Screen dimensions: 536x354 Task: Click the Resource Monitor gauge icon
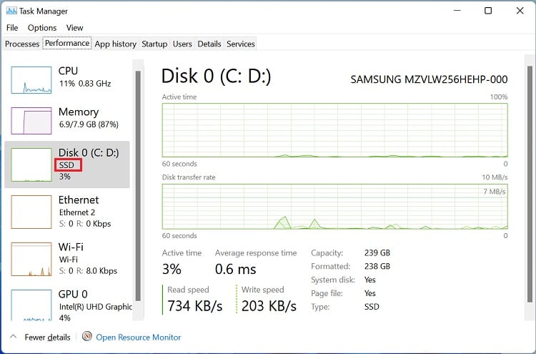87,337
